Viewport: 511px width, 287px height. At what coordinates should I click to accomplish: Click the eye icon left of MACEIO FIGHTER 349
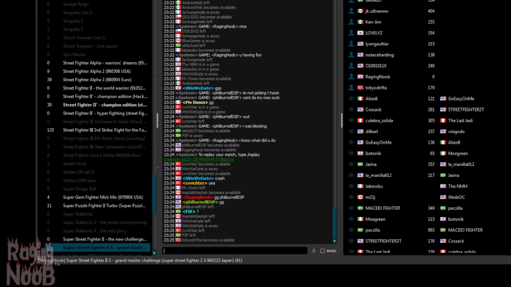351,208
